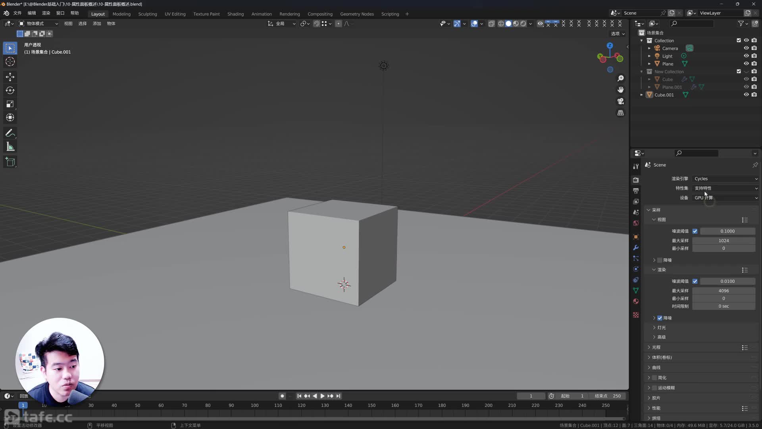Open the Modifier properties wrench tab

point(636,248)
